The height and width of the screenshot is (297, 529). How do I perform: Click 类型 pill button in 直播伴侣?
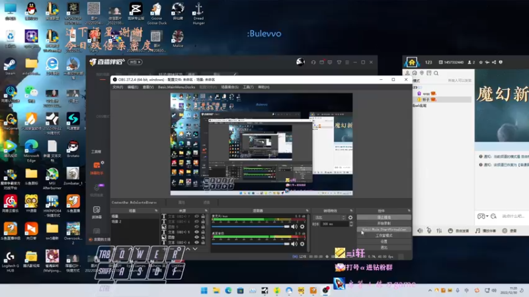click(136, 62)
